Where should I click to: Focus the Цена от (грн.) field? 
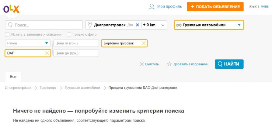pos(76,43)
